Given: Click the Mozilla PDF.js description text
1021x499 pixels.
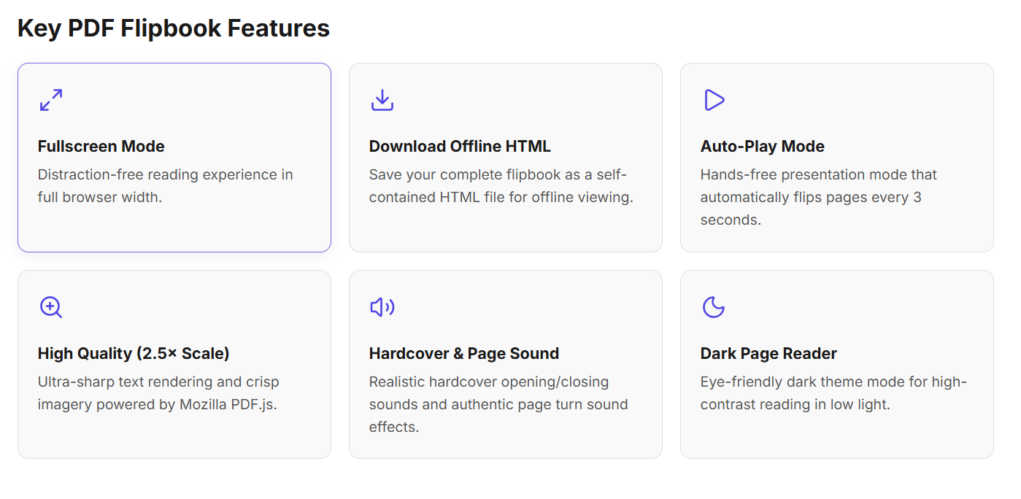Looking at the screenshot, I should tap(158, 393).
